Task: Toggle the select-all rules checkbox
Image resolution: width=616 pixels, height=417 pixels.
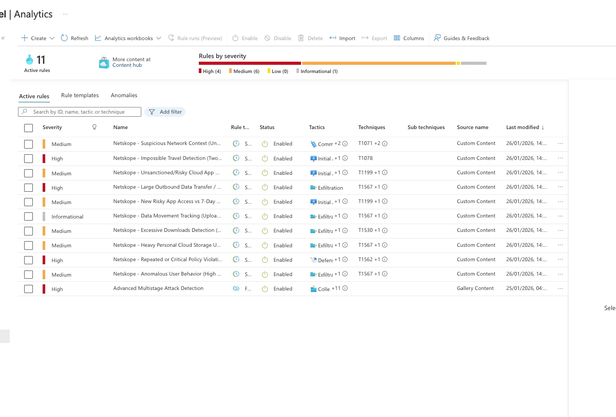Action: pos(28,128)
